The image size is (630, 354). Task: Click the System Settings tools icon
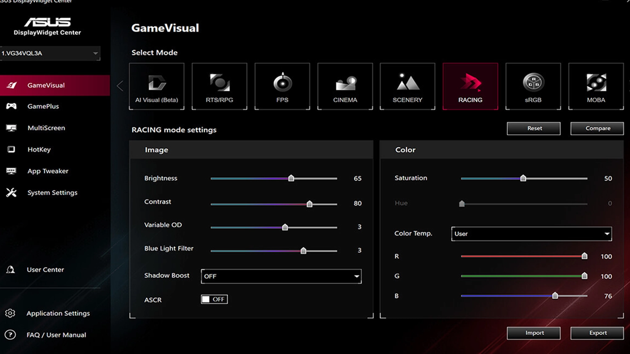pyautogui.click(x=11, y=193)
